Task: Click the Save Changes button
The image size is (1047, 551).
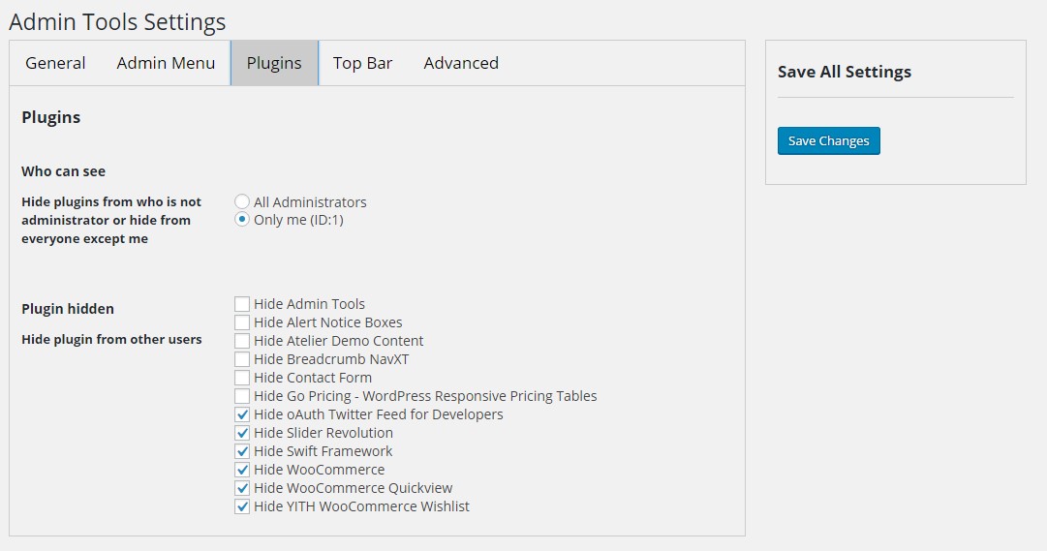Action: pos(829,141)
